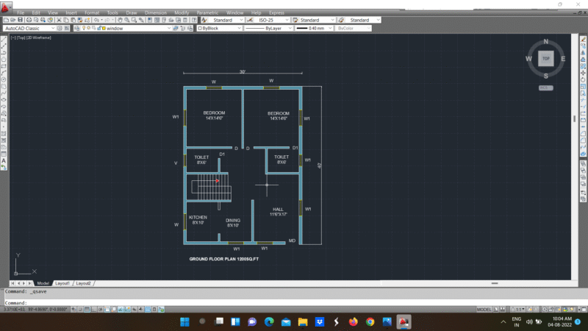Click the TOP face of ViewCube
The width and height of the screenshot is (588, 331).
tap(546, 59)
